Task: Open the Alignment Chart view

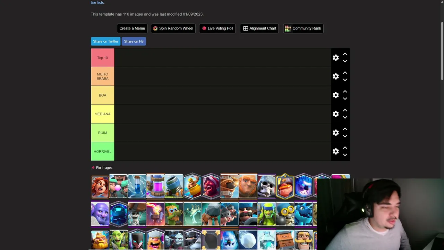Action: click(x=259, y=28)
